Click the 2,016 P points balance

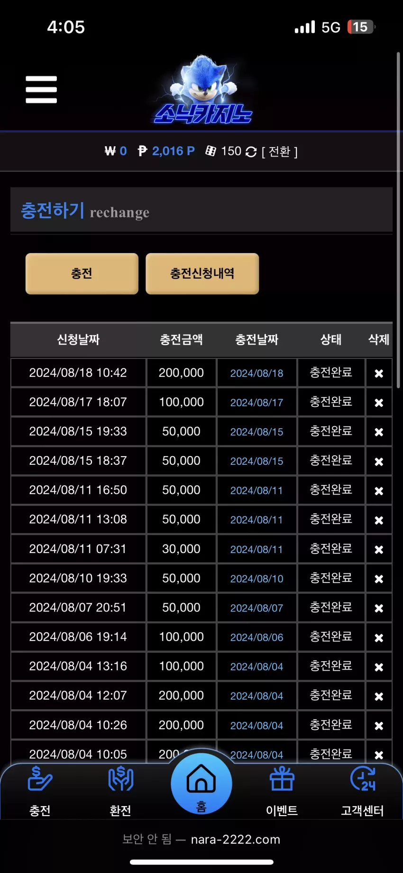[x=166, y=151]
